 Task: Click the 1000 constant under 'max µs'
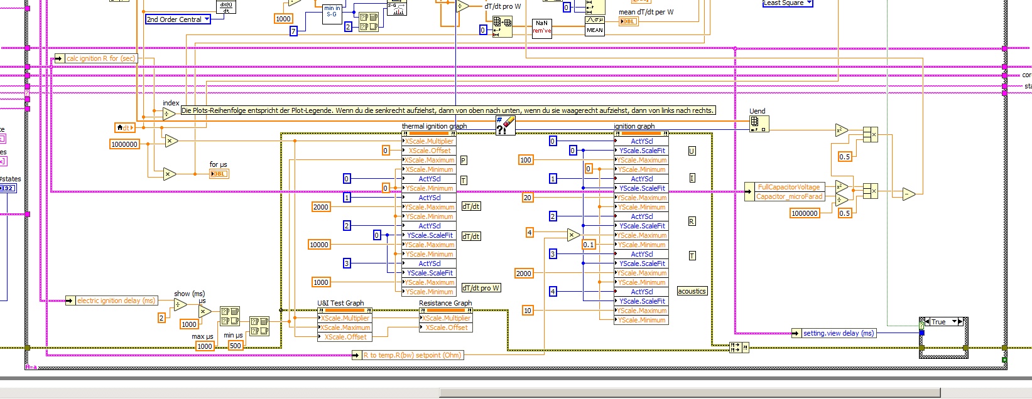tap(205, 346)
